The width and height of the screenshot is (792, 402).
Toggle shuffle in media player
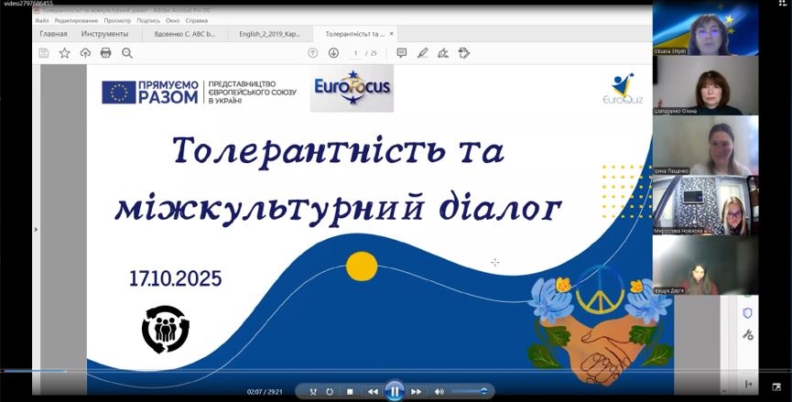click(x=312, y=392)
